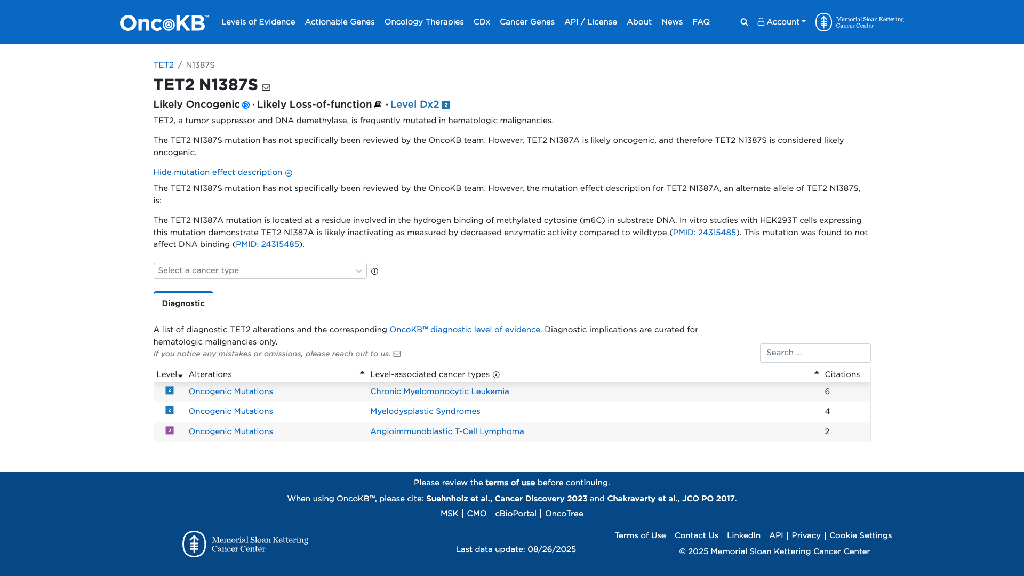Select the Diagnostic tab
1024x576 pixels.
pos(183,303)
